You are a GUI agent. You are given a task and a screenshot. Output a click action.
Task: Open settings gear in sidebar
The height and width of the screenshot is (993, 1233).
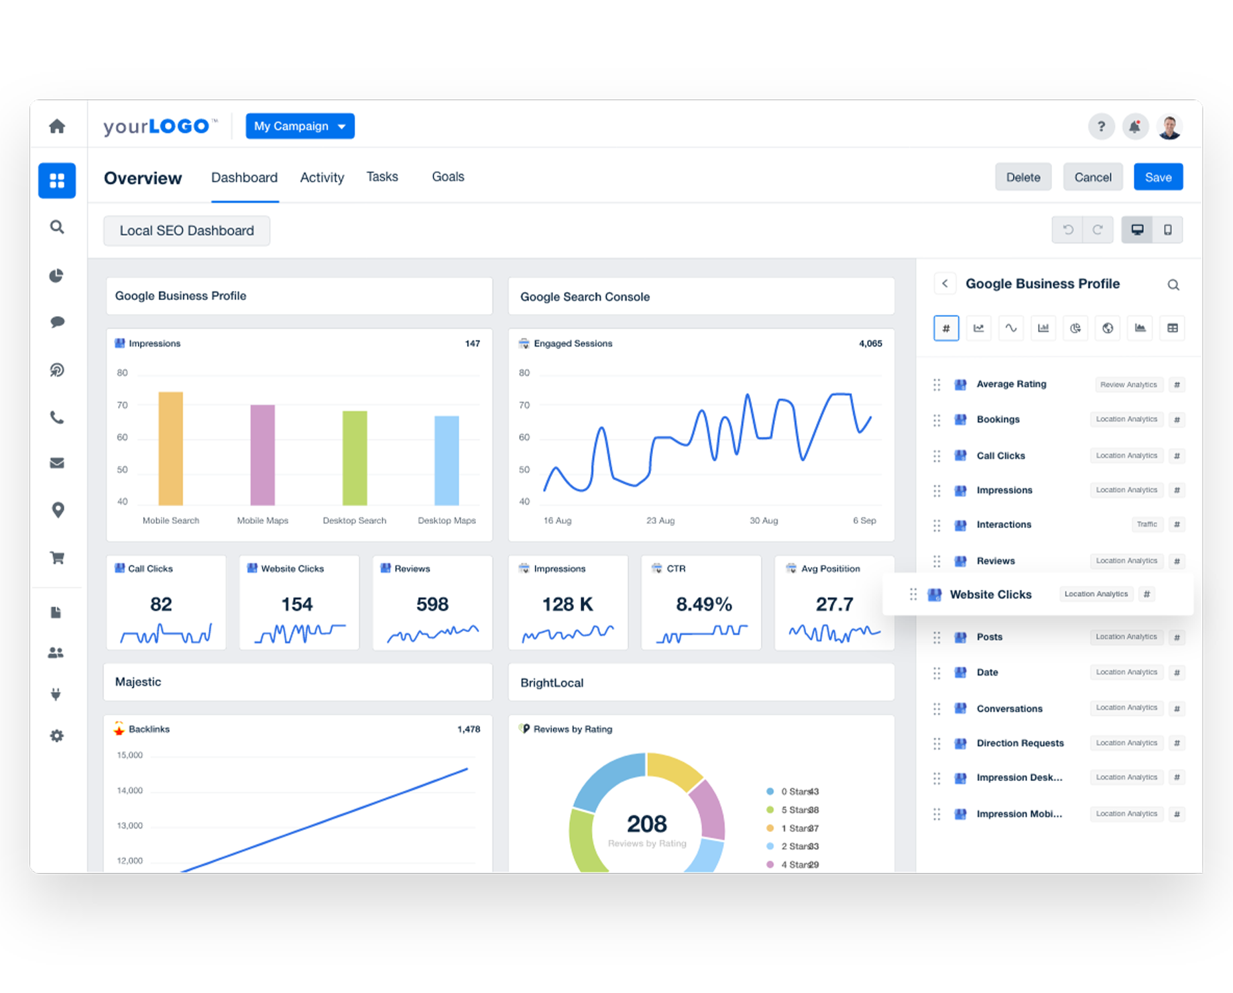pyautogui.click(x=57, y=735)
